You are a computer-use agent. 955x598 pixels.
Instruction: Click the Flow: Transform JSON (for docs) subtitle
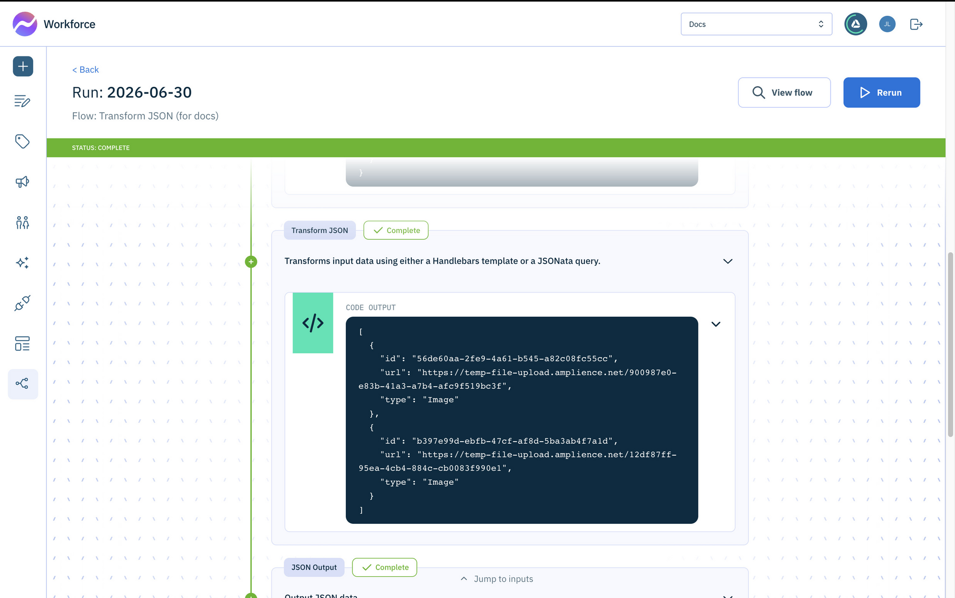coord(145,116)
